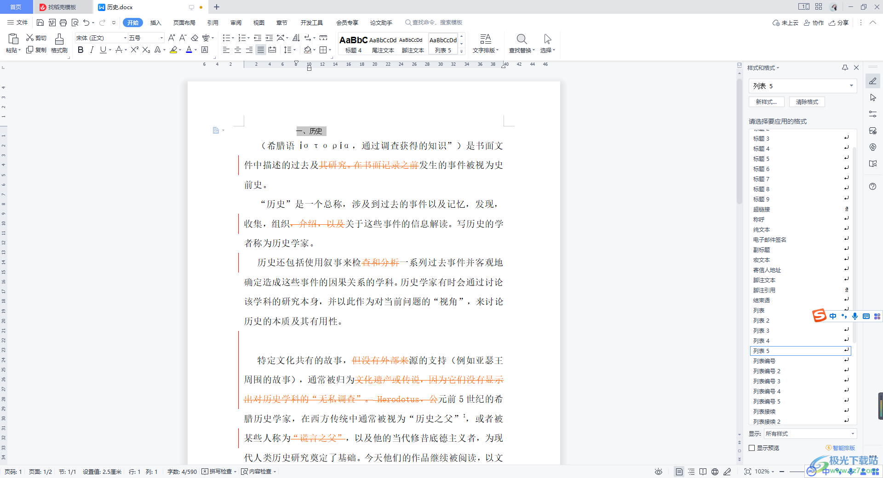Open the 列表 5 style combo box
Viewport: 883px width, 478px height.
coord(803,86)
